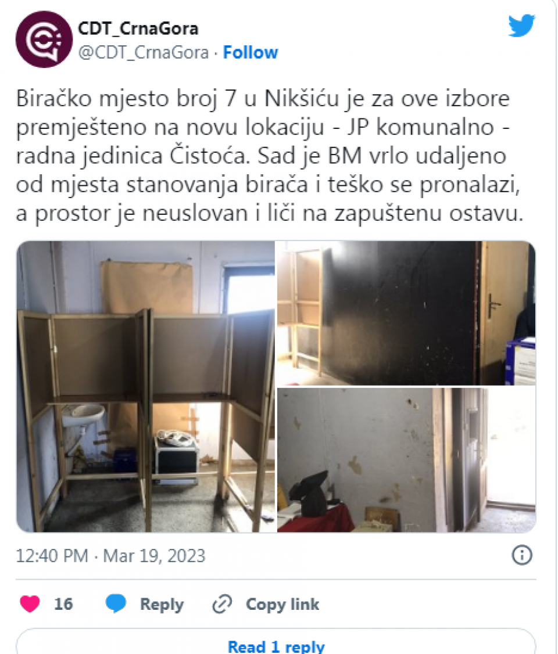Click the blue reply speech bubble icon

(x=116, y=603)
